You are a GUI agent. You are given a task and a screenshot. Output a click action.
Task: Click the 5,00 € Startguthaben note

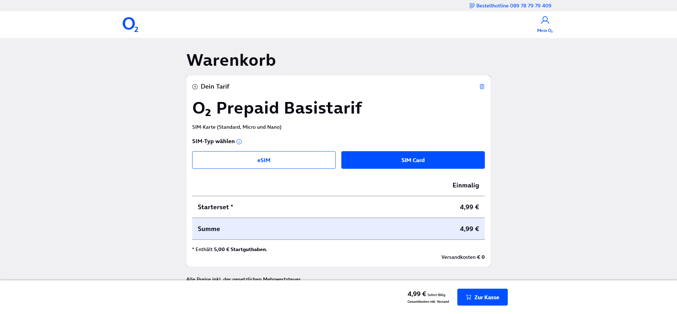(230, 249)
